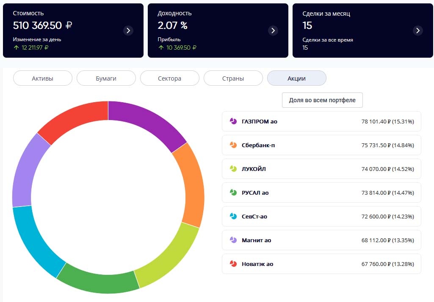
Task: Click the orange pie icon next to Сбербанк-п
Action: pos(233,145)
